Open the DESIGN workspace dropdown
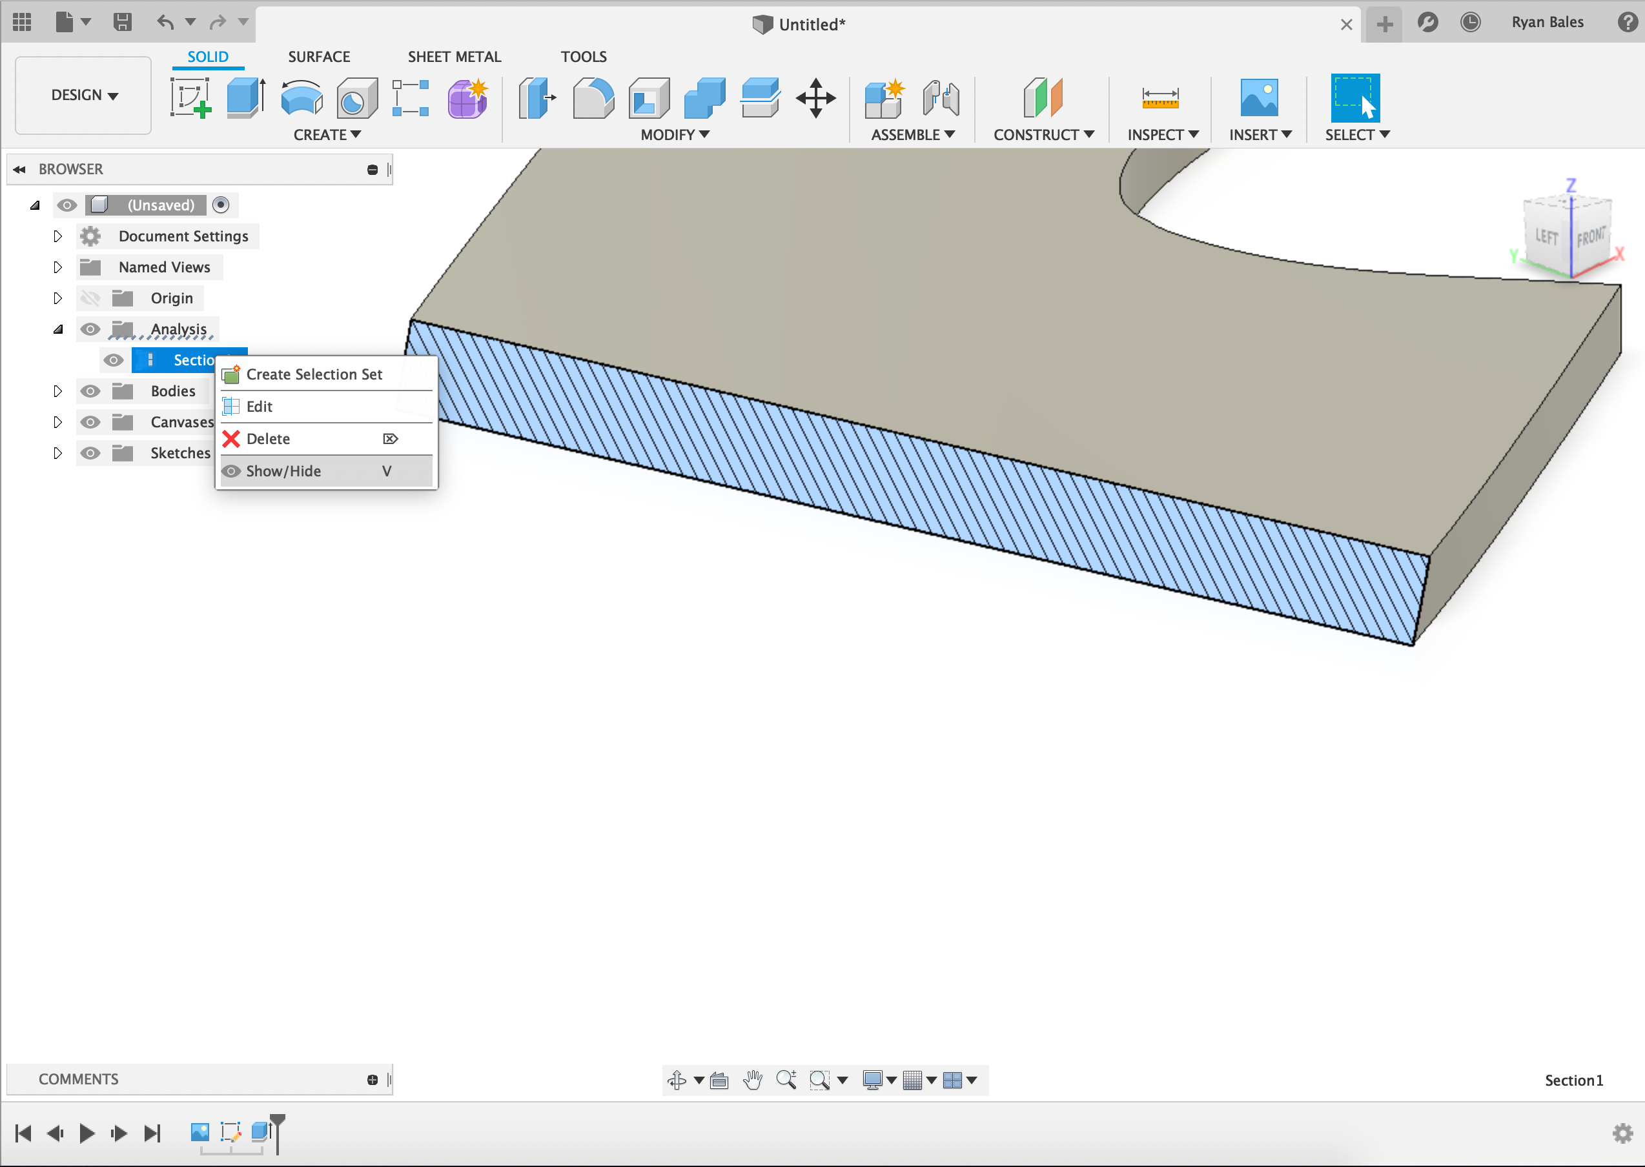Image resolution: width=1645 pixels, height=1167 pixels. tap(83, 96)
